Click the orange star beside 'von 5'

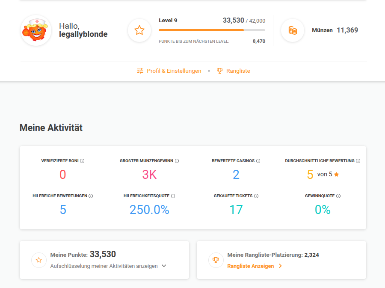[x=336, y=174]
